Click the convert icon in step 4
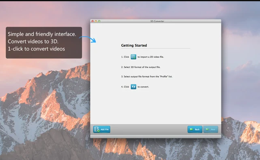The height and width of the screenshot is (160, 260). [133, 87]
